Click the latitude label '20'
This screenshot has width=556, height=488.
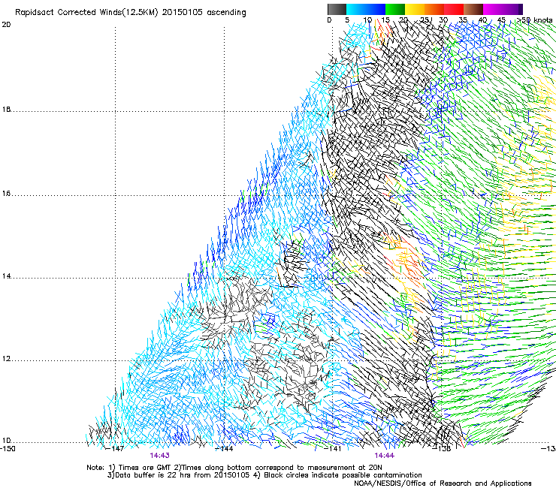coord(6,25)
